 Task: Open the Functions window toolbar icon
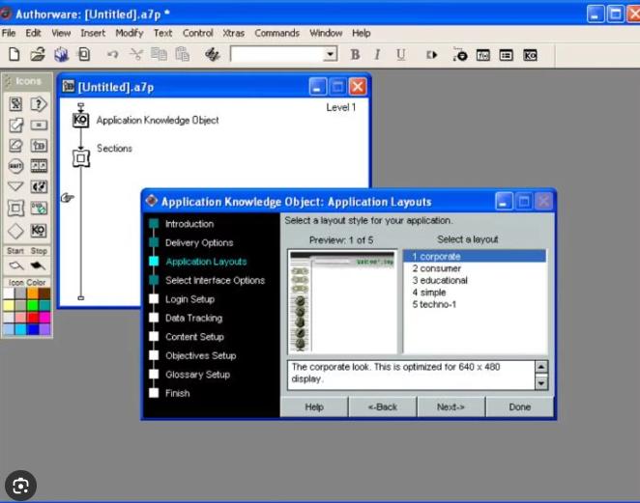(482, 55)
